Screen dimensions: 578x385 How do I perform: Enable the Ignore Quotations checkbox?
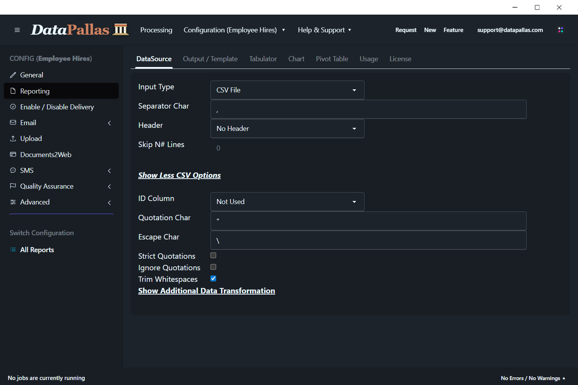[x=213, y=267]
